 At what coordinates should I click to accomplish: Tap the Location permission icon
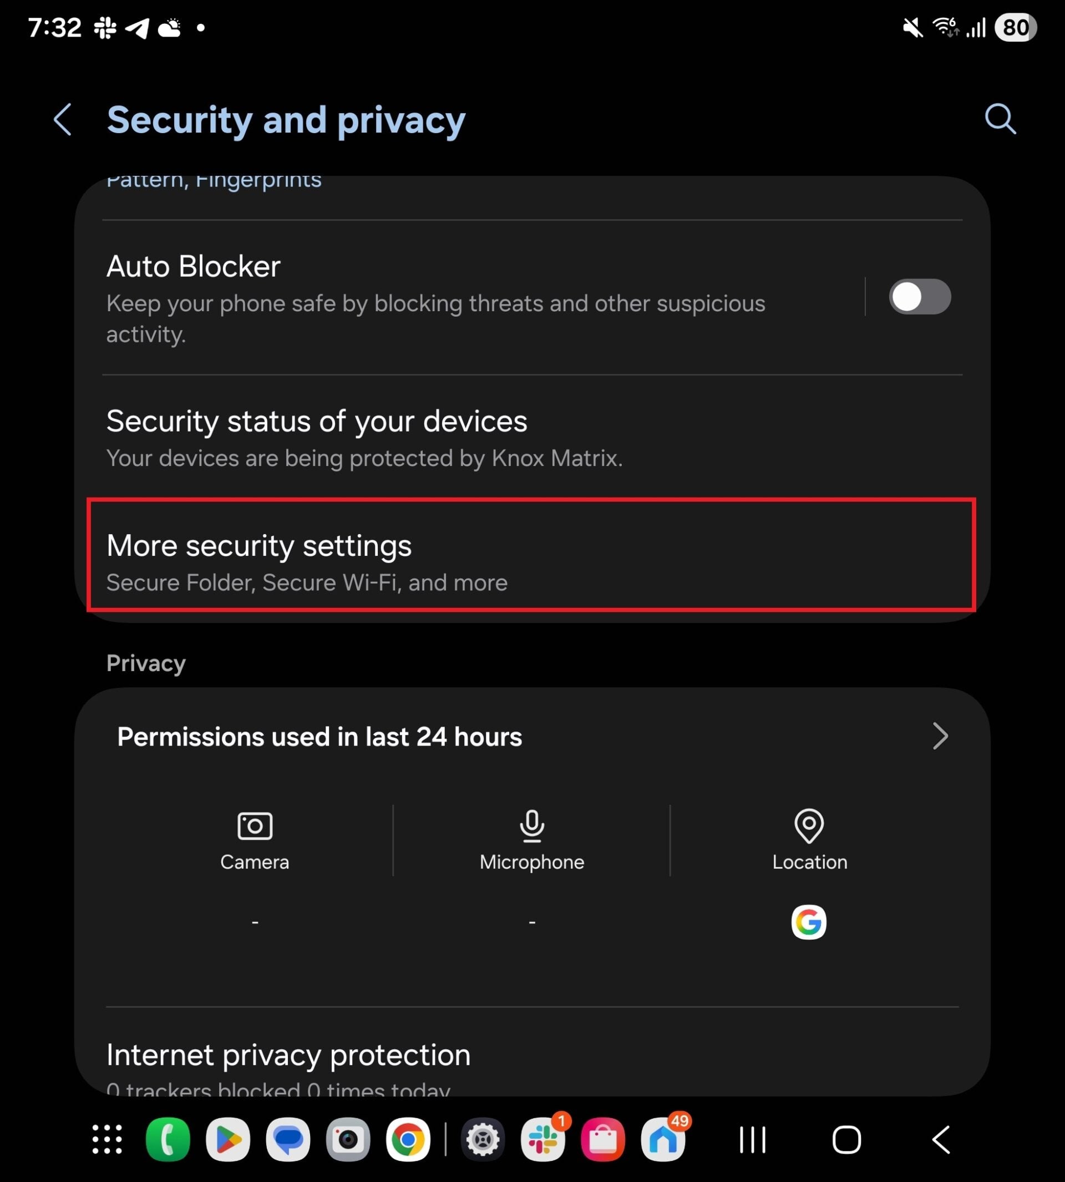tap(809, 826)
